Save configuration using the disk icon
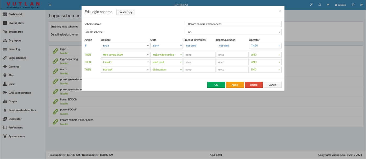The image size is (366, 159). click(353, 5)
